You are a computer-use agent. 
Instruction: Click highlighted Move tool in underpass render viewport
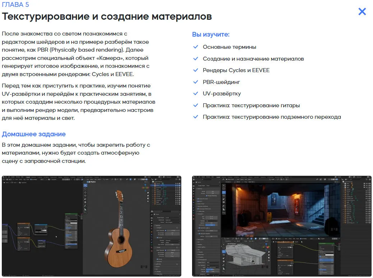pos(224,192)
